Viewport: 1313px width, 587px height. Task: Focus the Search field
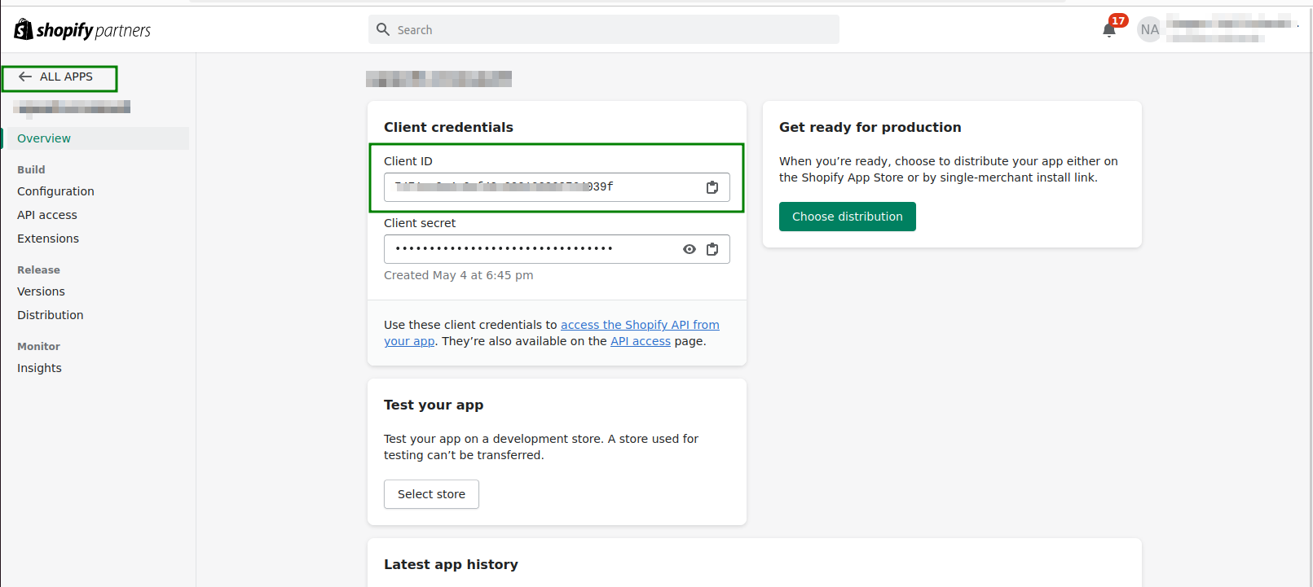tap(604, 29)
